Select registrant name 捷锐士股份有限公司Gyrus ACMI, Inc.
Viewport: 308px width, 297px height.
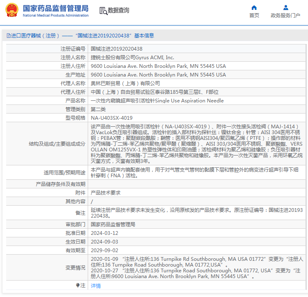pos(133,58)
